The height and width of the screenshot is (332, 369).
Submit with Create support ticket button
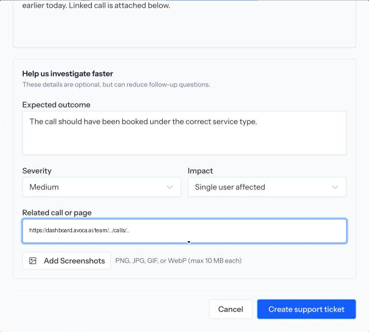pos(306,309)
